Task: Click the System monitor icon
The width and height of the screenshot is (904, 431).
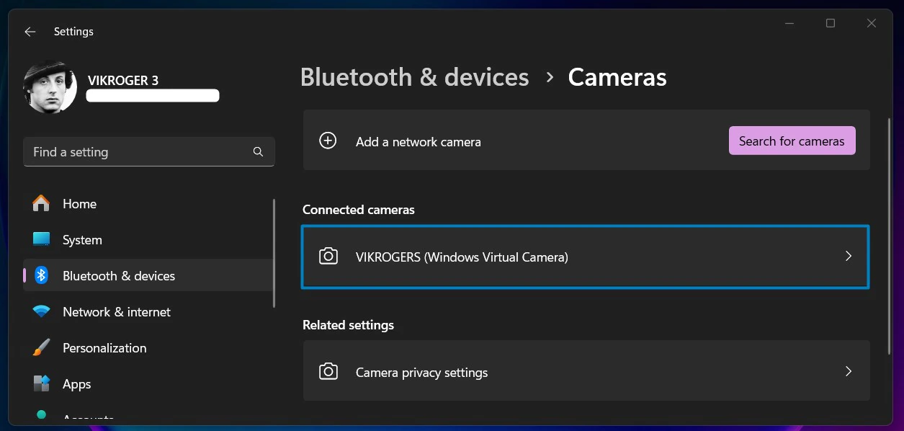Action: point(41,239)
